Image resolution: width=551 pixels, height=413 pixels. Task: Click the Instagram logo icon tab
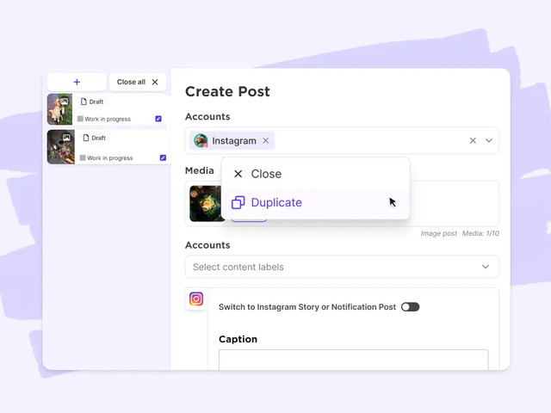pos(196,299)
